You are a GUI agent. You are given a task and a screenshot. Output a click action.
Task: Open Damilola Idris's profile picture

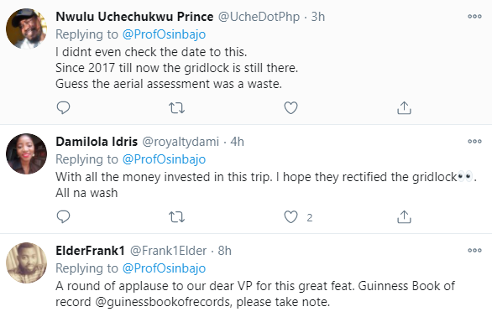pos(26,153)
